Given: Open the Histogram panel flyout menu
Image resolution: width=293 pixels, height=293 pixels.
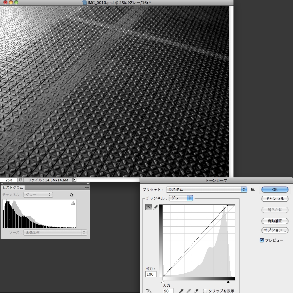Looking at the screenshot, I should point(87,188).
